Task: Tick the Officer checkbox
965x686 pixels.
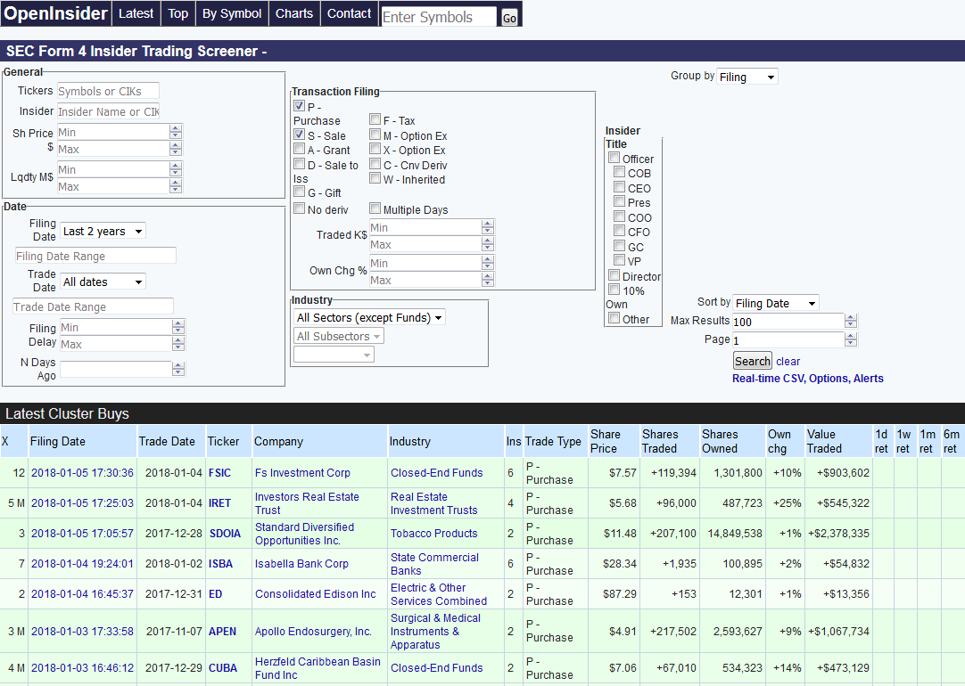Action: pyautogui.click(x=614, y=158)
